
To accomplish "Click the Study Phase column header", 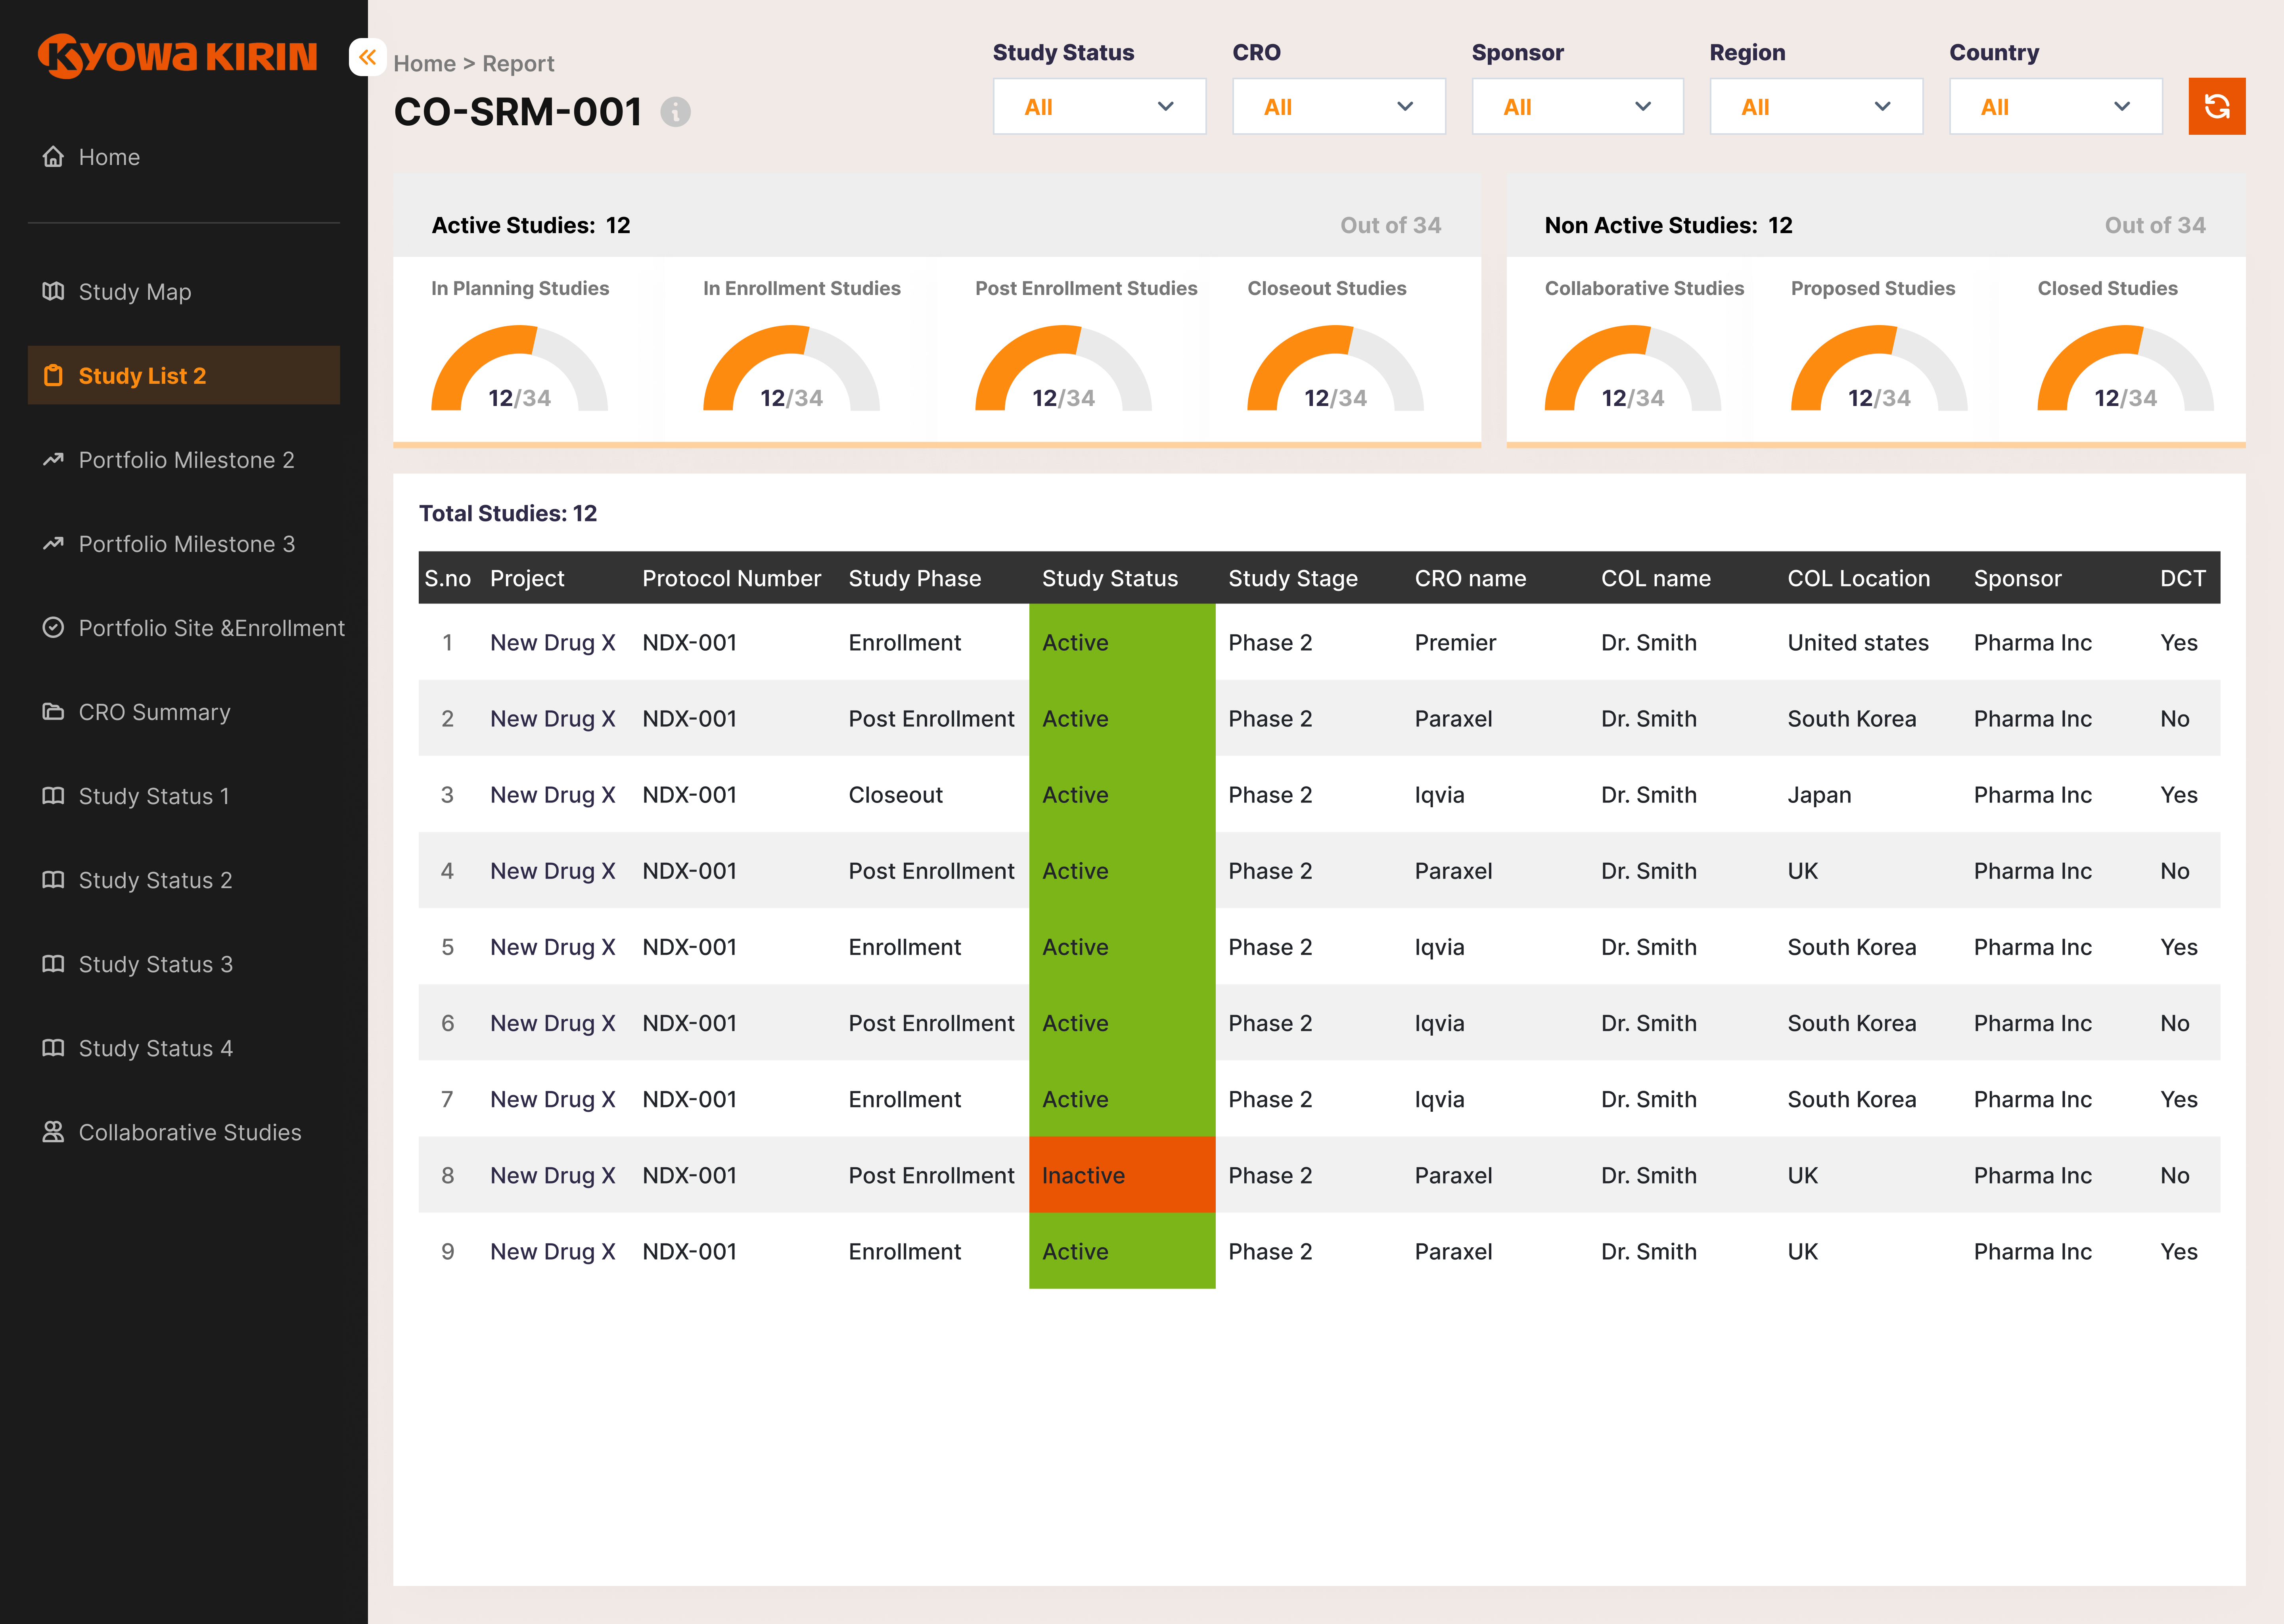I will [915, 579].
